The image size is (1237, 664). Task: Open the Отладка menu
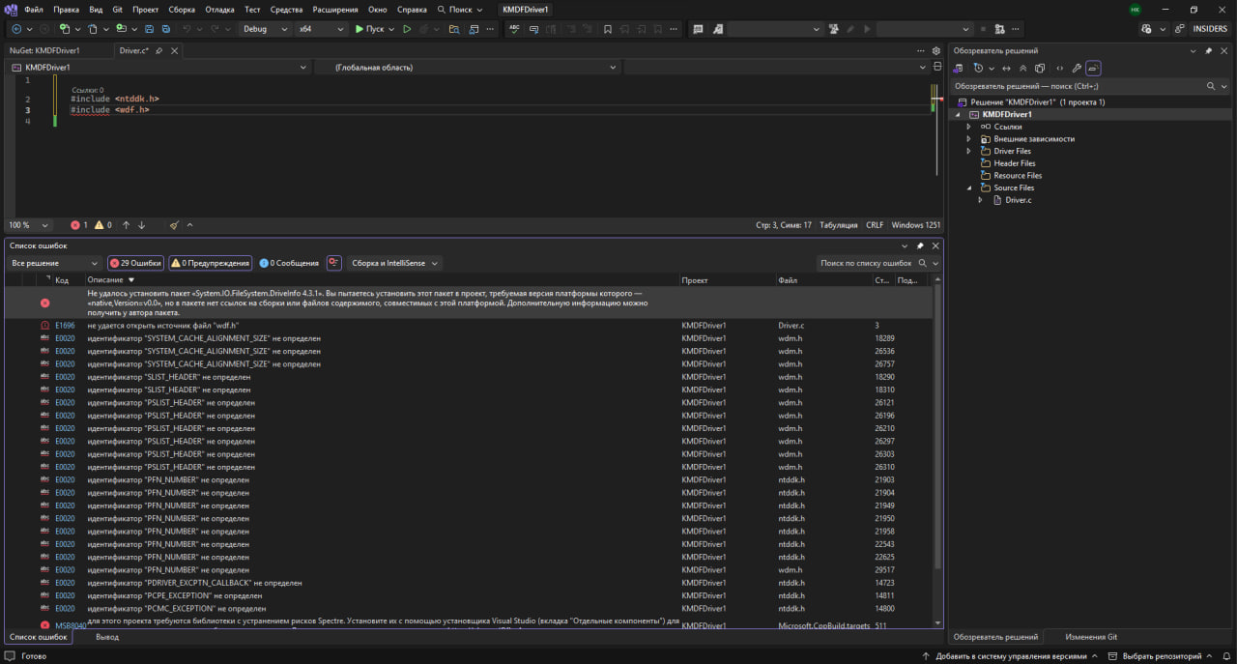coord(219,10)
